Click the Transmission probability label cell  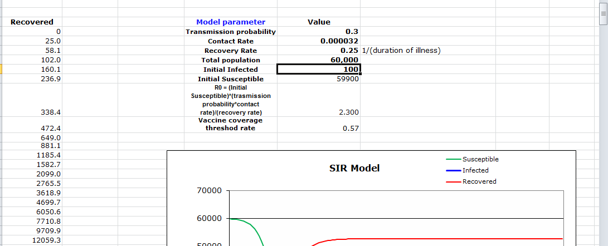coord(231,32)
